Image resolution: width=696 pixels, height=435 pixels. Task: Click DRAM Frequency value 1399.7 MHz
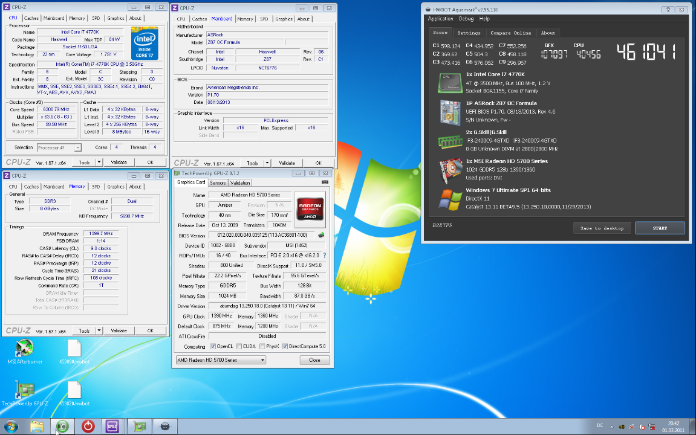point(101,234)
